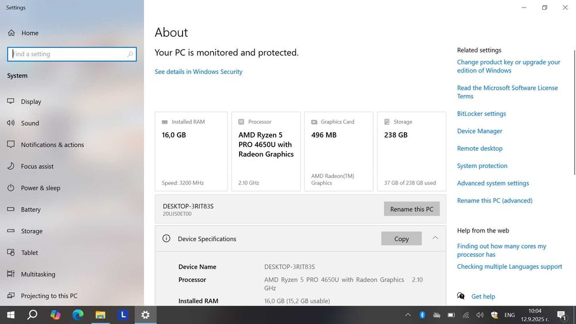Image resolution: width=576 pixels, height=324 pixels.
Task: Click Rename this PC (advanced) link
Action: (x=494, y=201)
